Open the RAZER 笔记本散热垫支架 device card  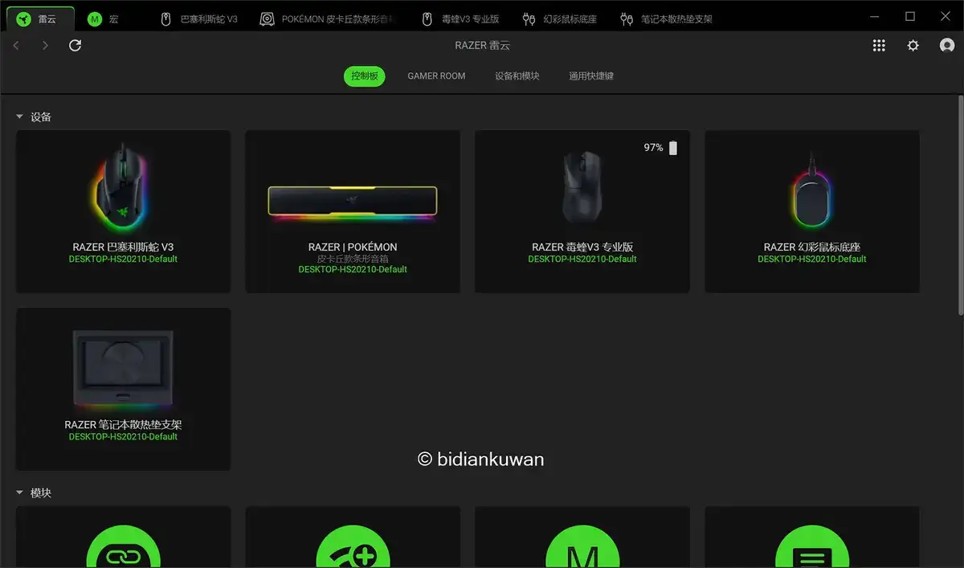click(123, 390)
